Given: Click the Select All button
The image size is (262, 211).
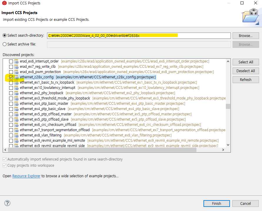Looking at the screenshot, I should 246,62.
